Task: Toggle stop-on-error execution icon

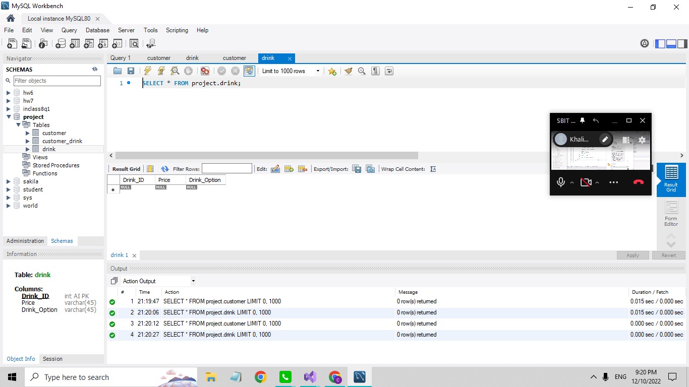Action: [x=205, y=71]
